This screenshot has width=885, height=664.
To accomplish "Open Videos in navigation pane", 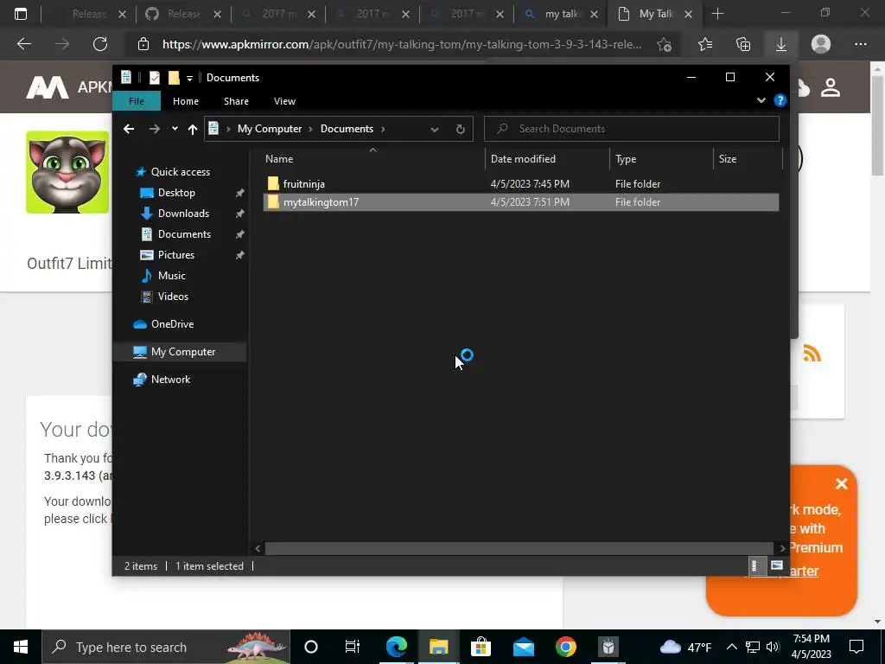I will tap(173, 297).
